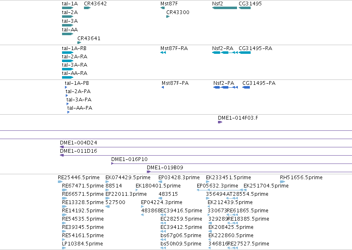This screenshot has width=352, height=250.
Task: Select transcript tal-AA-RA
Action: point(67,77)
